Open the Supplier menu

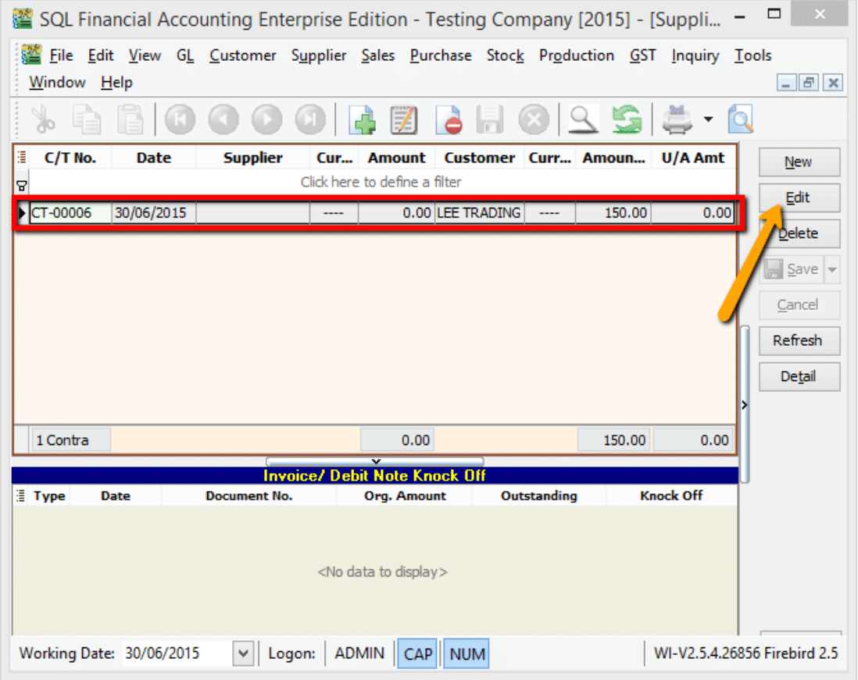click(319, 55)
